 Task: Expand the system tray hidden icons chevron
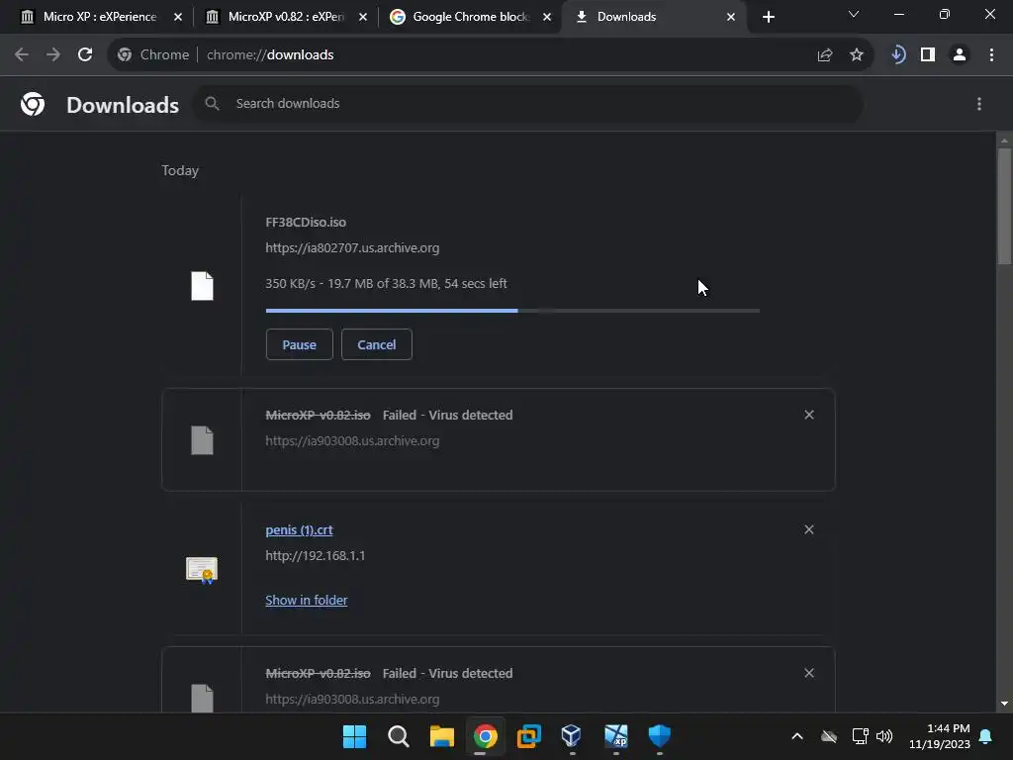pos(797,736)
